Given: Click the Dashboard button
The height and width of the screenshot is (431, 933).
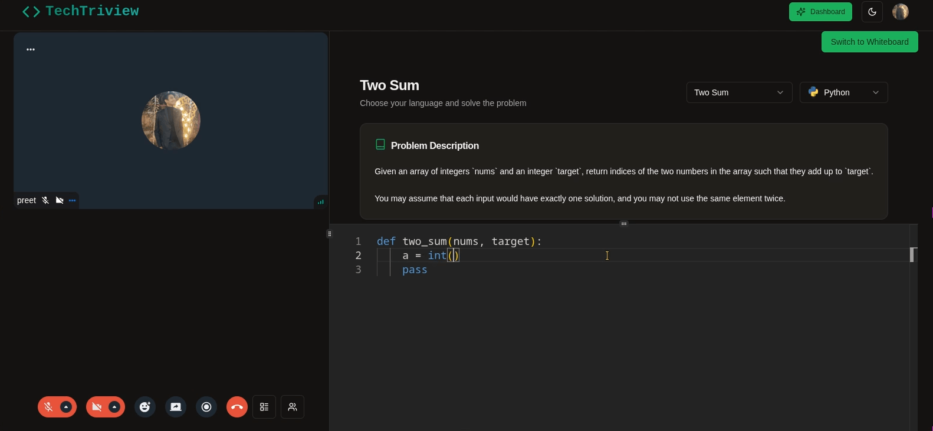Looking at the screenshot, I should [x=820, y=12].
